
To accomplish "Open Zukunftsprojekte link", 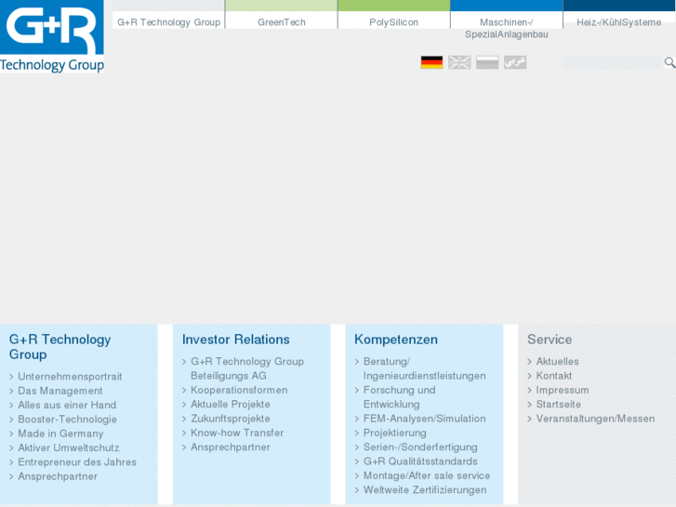I will coord(231,418).
